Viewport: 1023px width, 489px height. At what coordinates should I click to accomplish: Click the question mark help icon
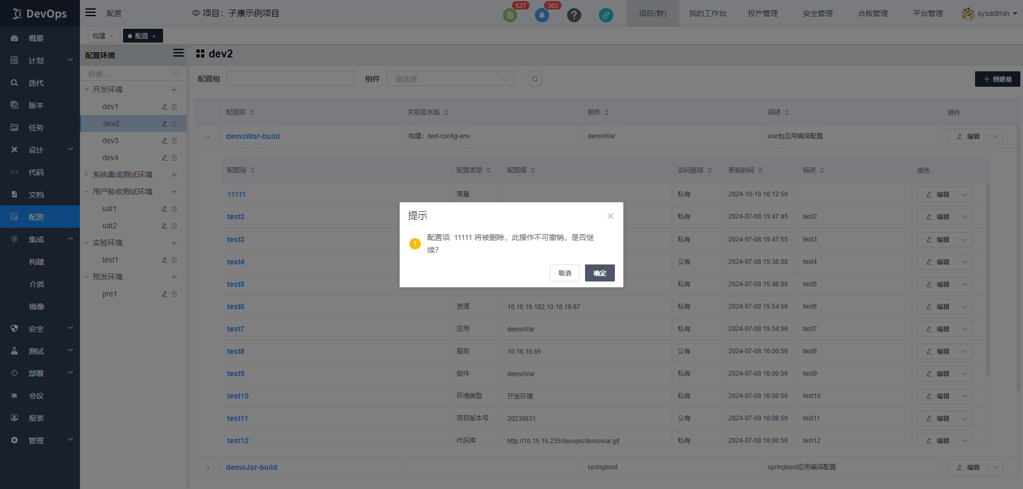point(574,15)
